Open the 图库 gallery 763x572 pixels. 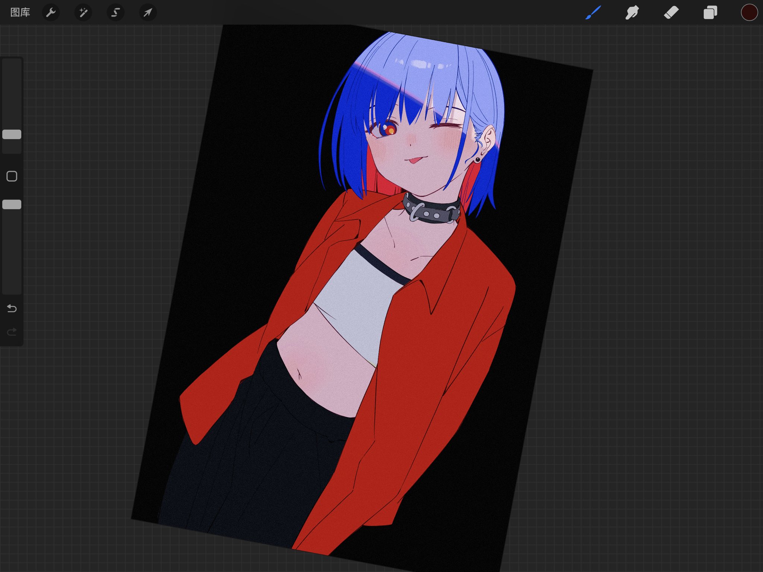[20, 12]
